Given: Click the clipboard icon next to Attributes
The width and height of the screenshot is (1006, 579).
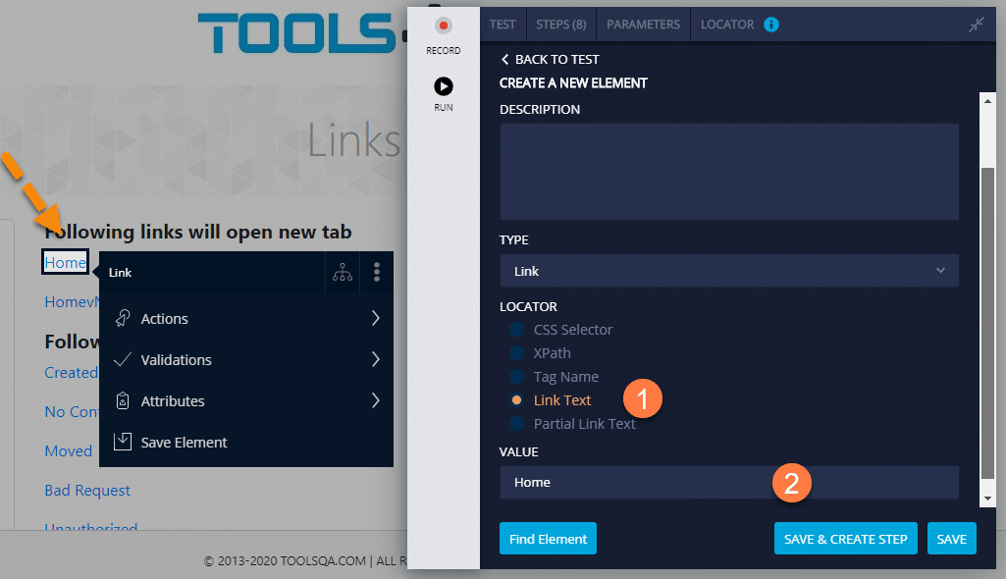Looking at the screenshot, I should click(x=123, y=400).
